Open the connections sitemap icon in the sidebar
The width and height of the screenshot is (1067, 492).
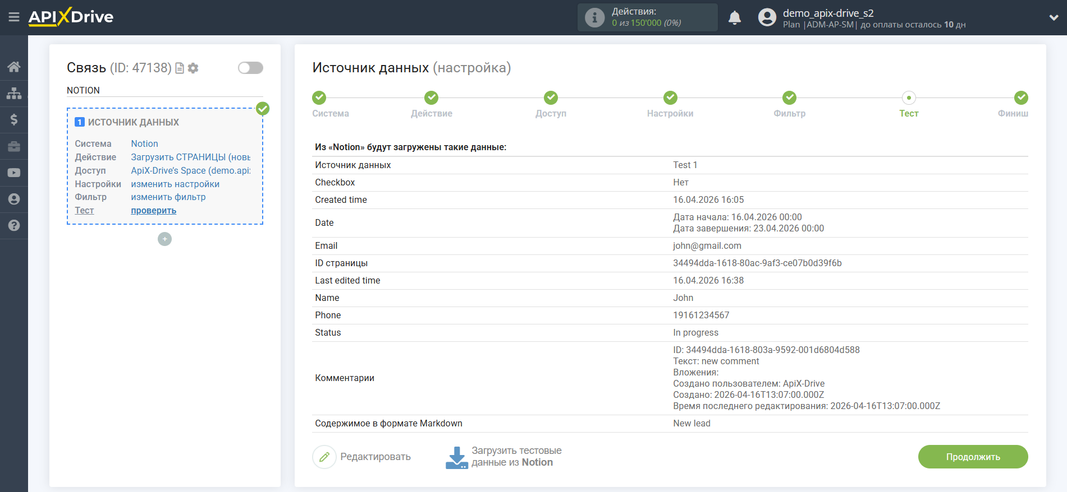coord(14,93)
